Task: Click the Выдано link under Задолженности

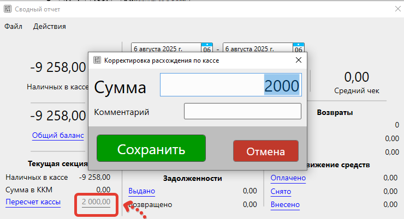Action: (141, 191)
